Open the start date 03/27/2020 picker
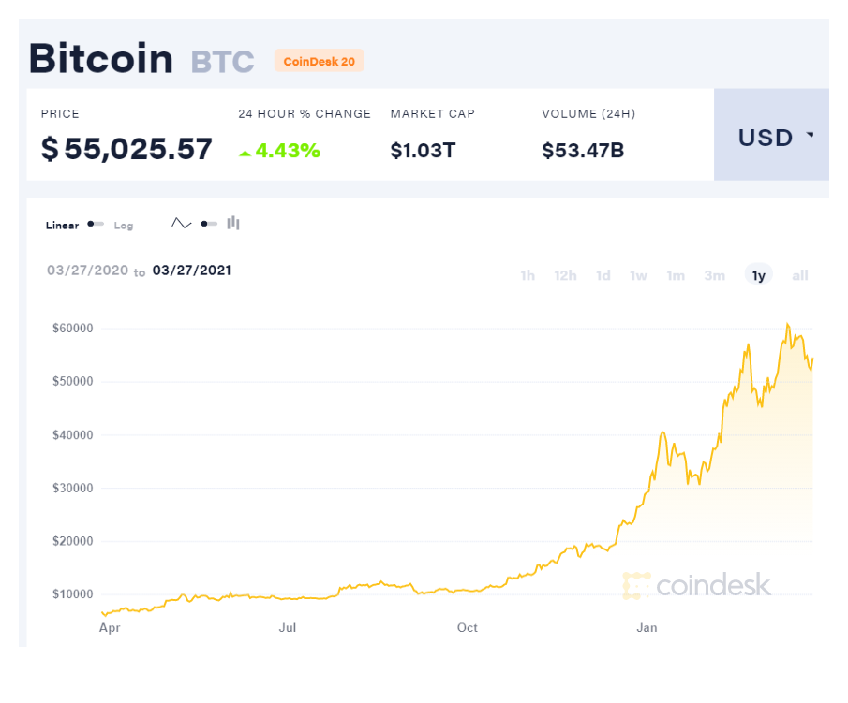 (x=87, y=271)
